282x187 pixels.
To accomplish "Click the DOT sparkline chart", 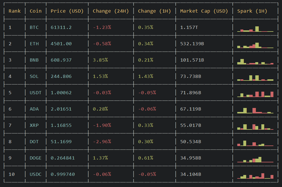I will click(255, 143).
